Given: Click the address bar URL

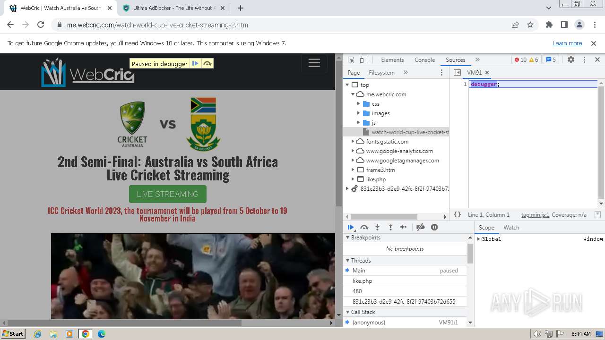Looking at the screenshot, I should 157,25.
